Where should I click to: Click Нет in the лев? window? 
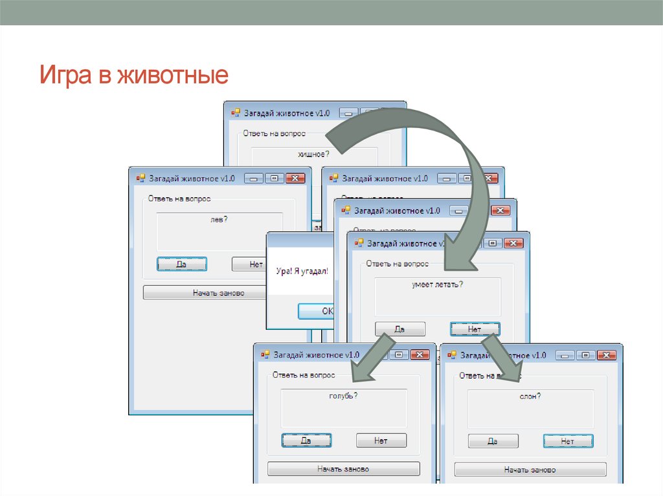[249, 264]
